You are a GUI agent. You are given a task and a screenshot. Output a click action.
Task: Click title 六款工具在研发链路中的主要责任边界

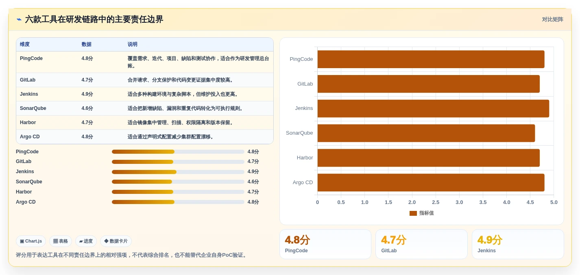click(x=94, y=19)
